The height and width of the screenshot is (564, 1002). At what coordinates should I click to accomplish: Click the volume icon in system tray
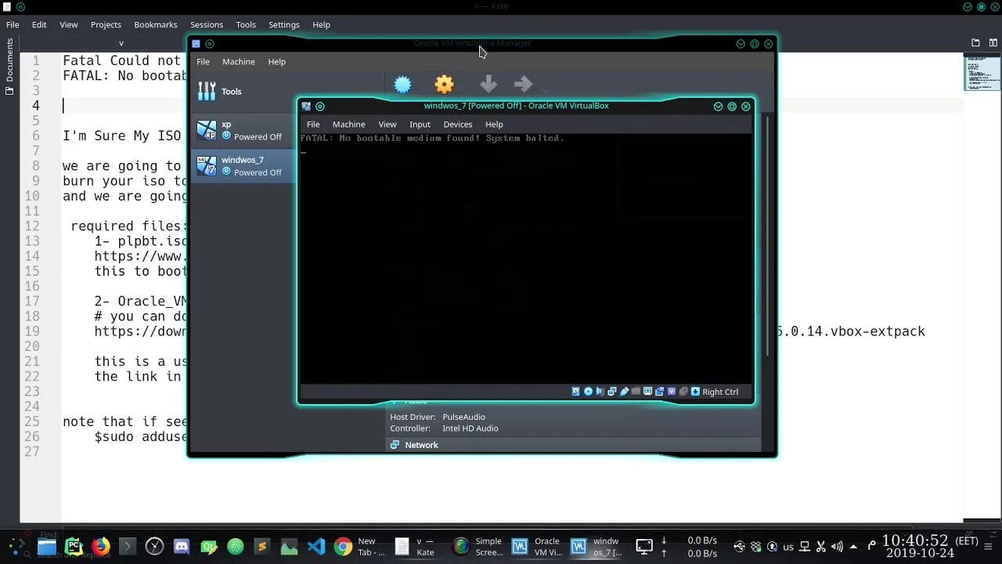(838, 547)
